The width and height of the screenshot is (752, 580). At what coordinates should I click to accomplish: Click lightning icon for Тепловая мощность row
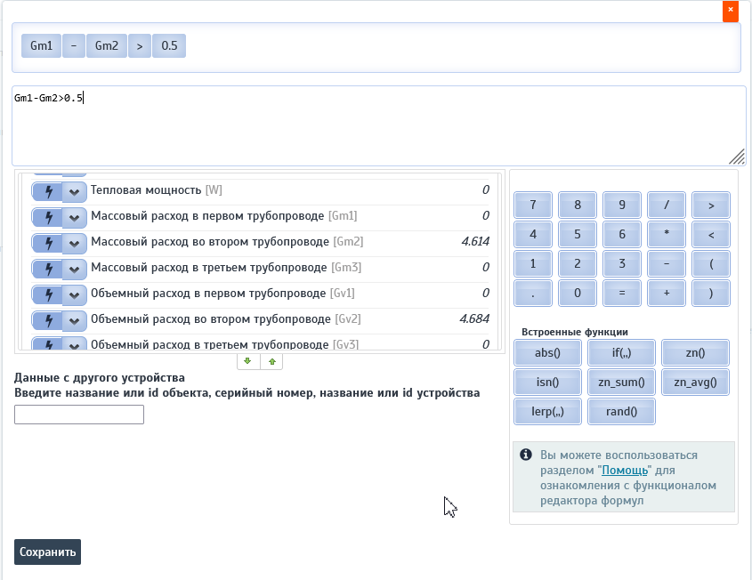pos(48,190)
